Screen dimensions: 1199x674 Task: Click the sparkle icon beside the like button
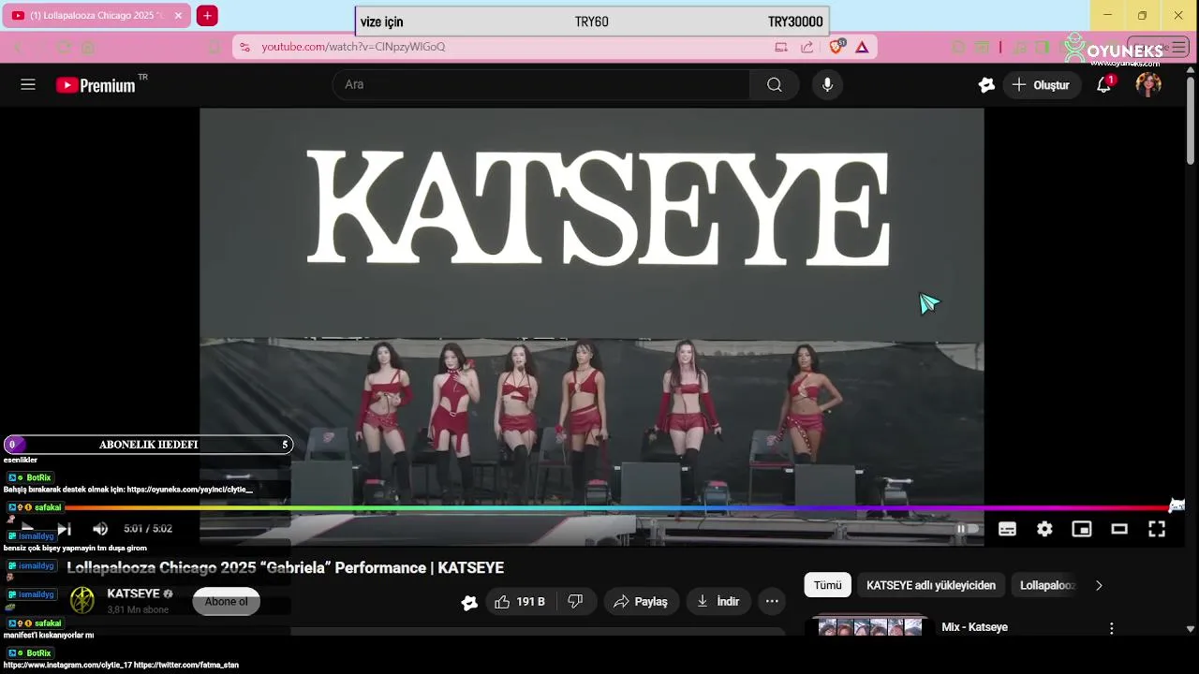[469, 603]
